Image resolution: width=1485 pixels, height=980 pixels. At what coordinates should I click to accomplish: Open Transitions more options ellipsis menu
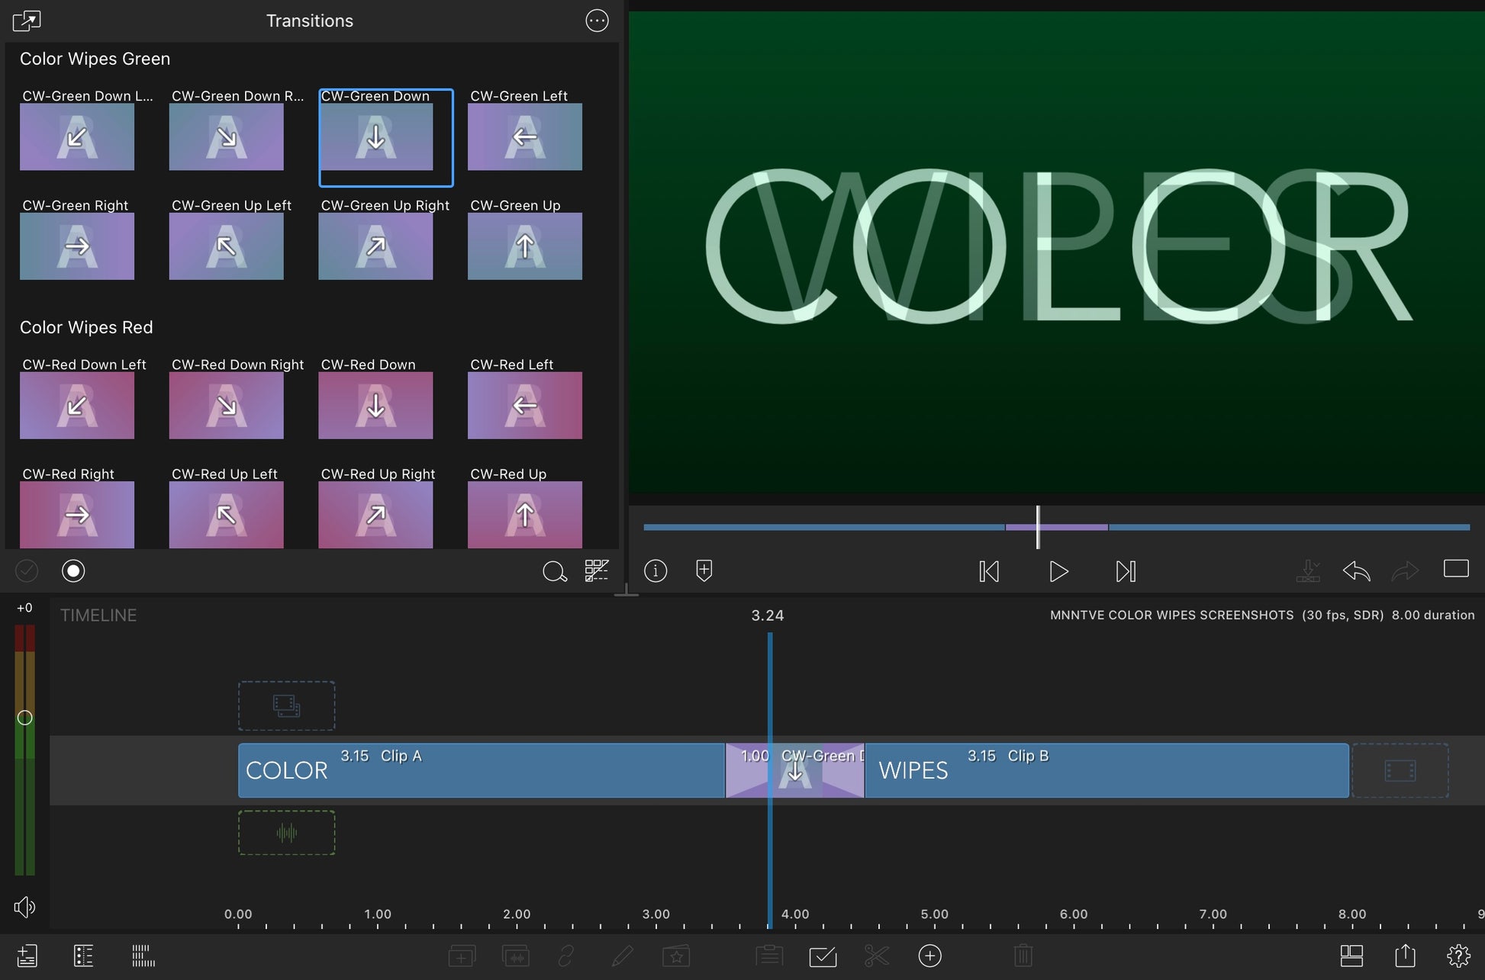[597, 21]
